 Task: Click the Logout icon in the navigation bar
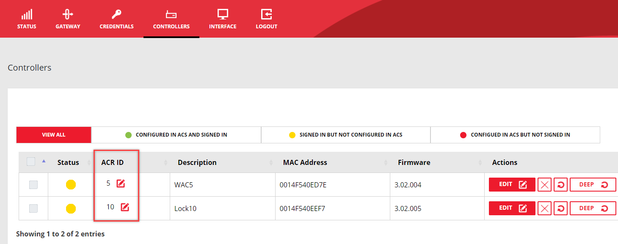pos(266,14)
